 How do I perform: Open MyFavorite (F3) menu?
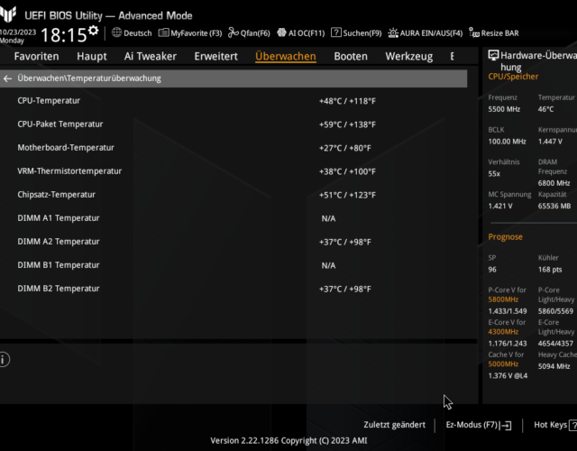click(190, 33)
